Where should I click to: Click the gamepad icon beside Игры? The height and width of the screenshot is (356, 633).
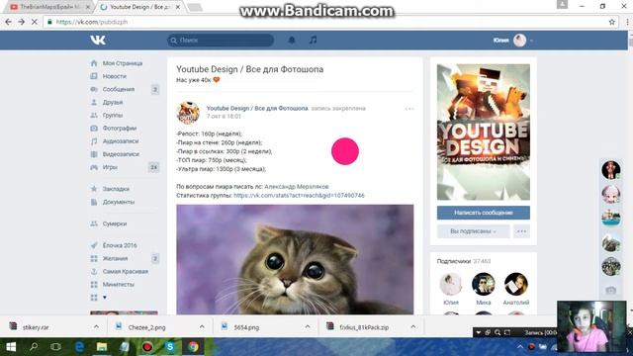[x=94, y=167]
